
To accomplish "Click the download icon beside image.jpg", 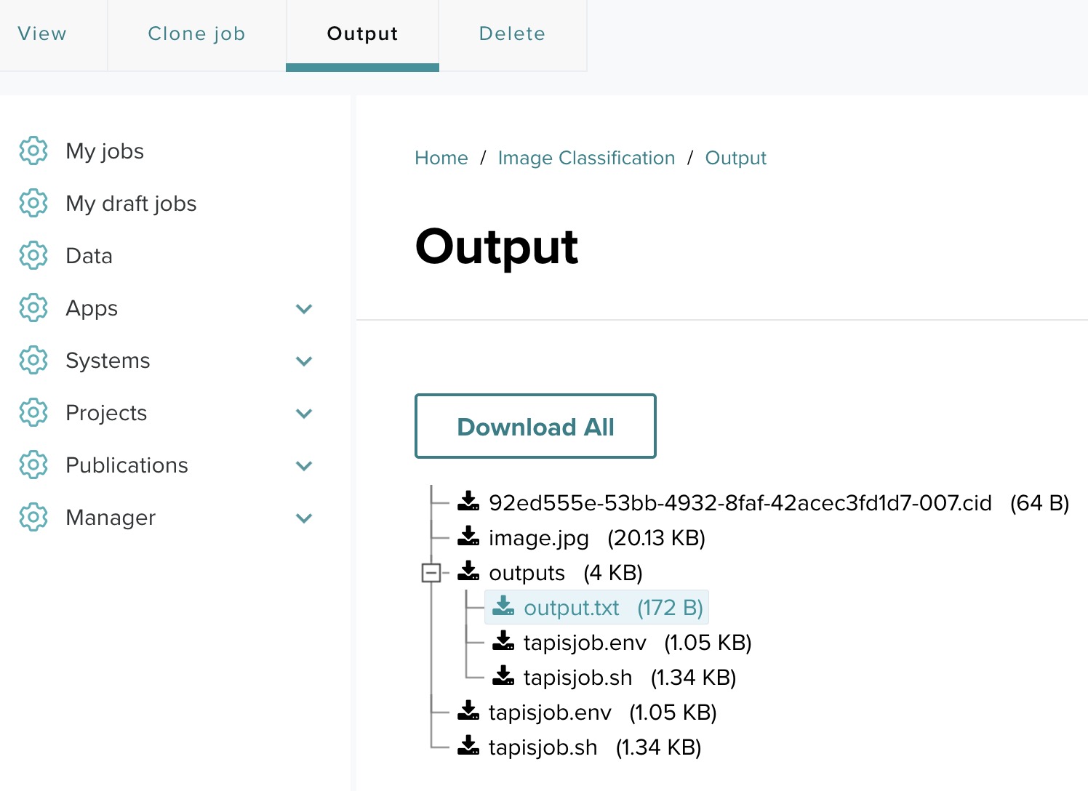I will (468, 537).
